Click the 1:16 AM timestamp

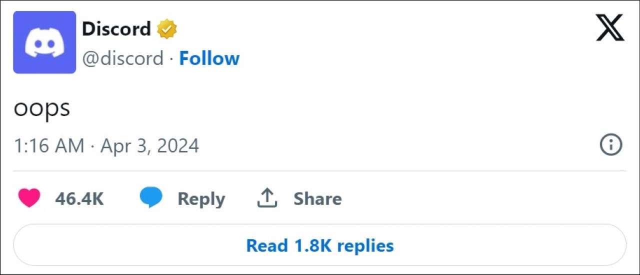coord(49,146)
